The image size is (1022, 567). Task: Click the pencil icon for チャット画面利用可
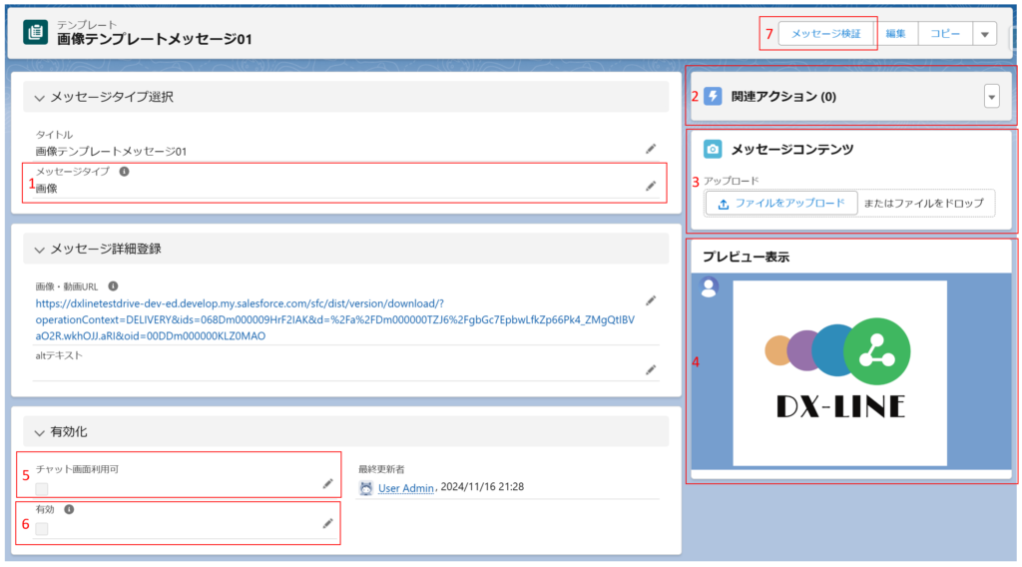click(x=327, y=484)
